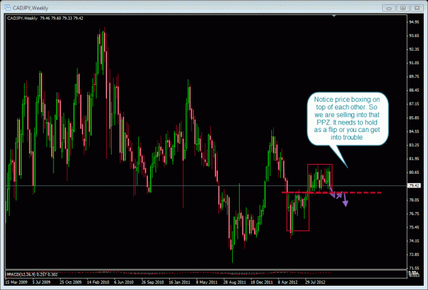Click the 8 Apr 2012 date label
This screenshot has height=290, width=428.
coord(288,282)
